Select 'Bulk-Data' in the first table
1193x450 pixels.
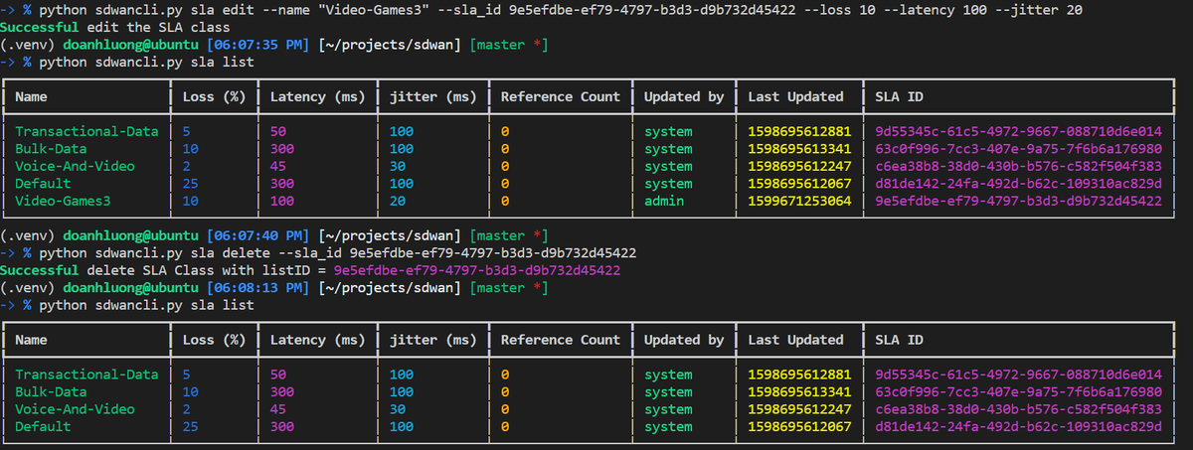51,149
